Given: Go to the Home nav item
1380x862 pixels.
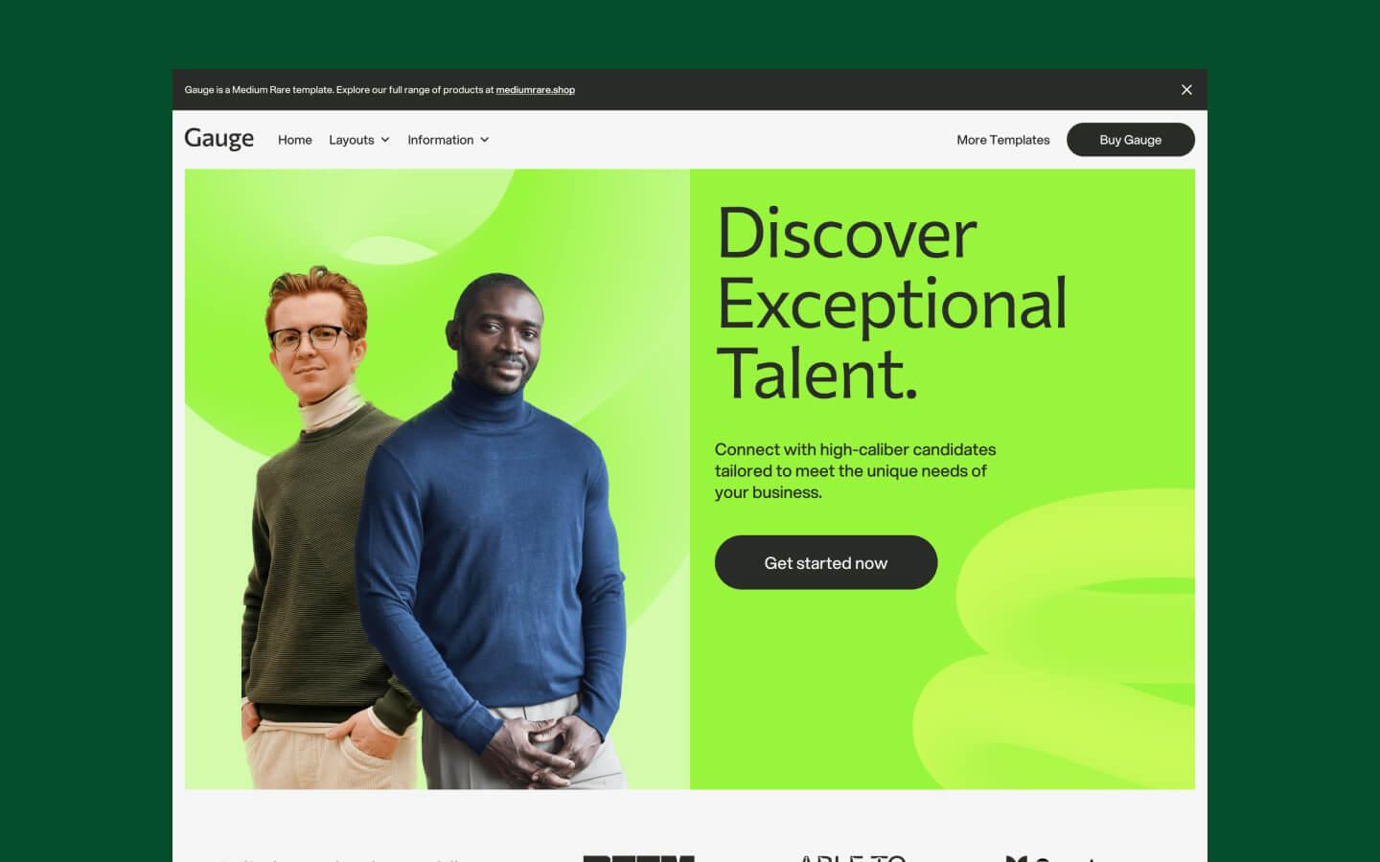Looking at the screenshot, I should tap(295, 140).
